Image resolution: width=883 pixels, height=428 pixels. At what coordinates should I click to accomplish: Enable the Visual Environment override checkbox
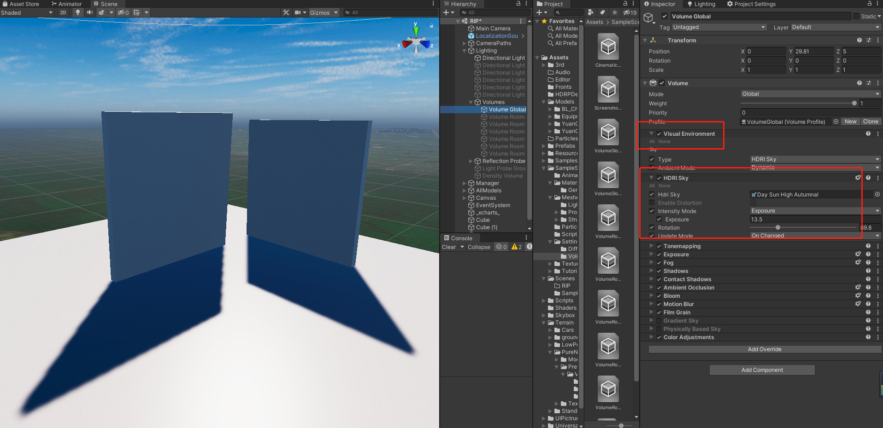(x=659, y=133)
